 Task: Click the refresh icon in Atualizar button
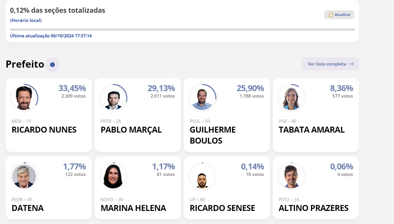(331, 15)
